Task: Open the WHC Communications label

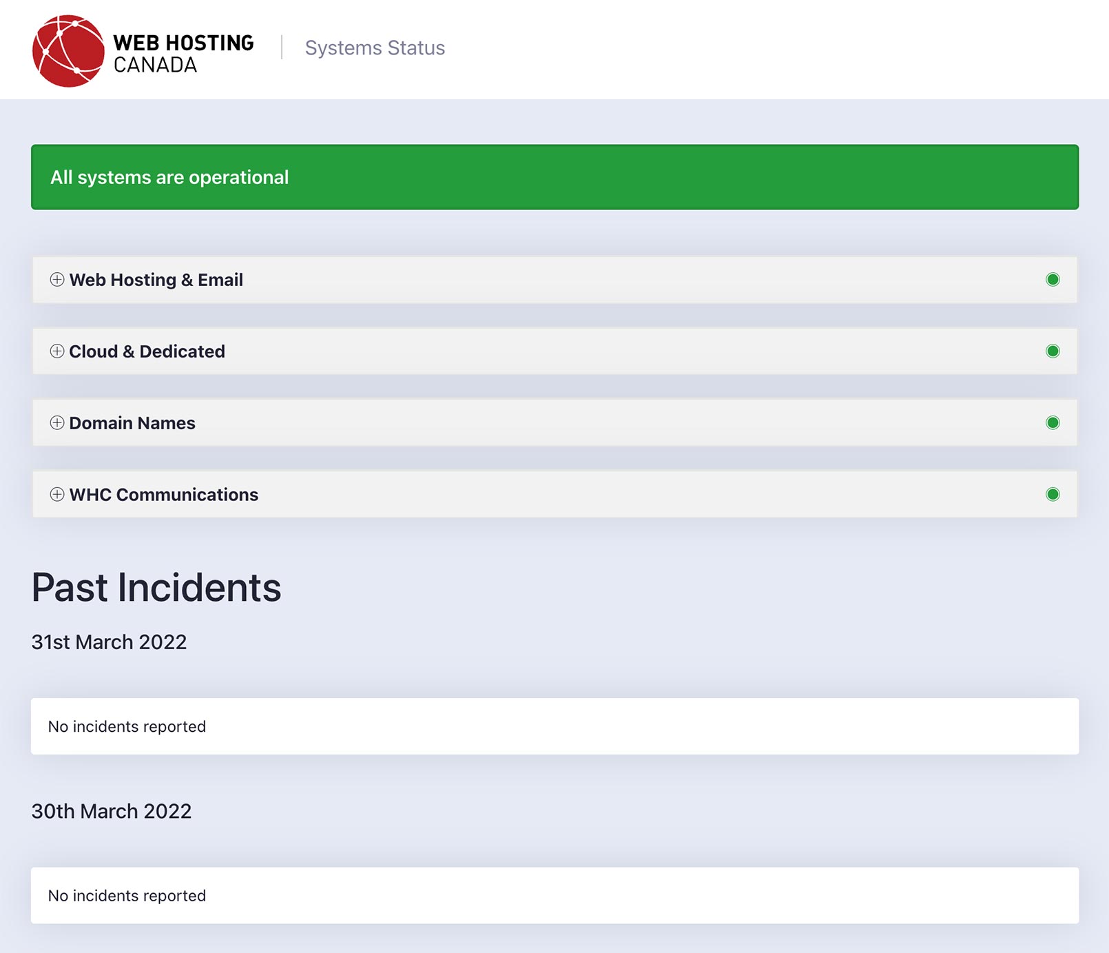Action: (164, 495)
